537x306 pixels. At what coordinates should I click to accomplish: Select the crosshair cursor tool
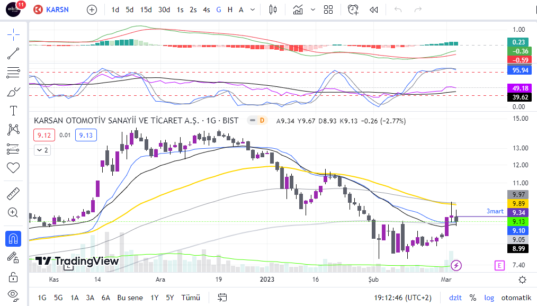coord(13,34)
